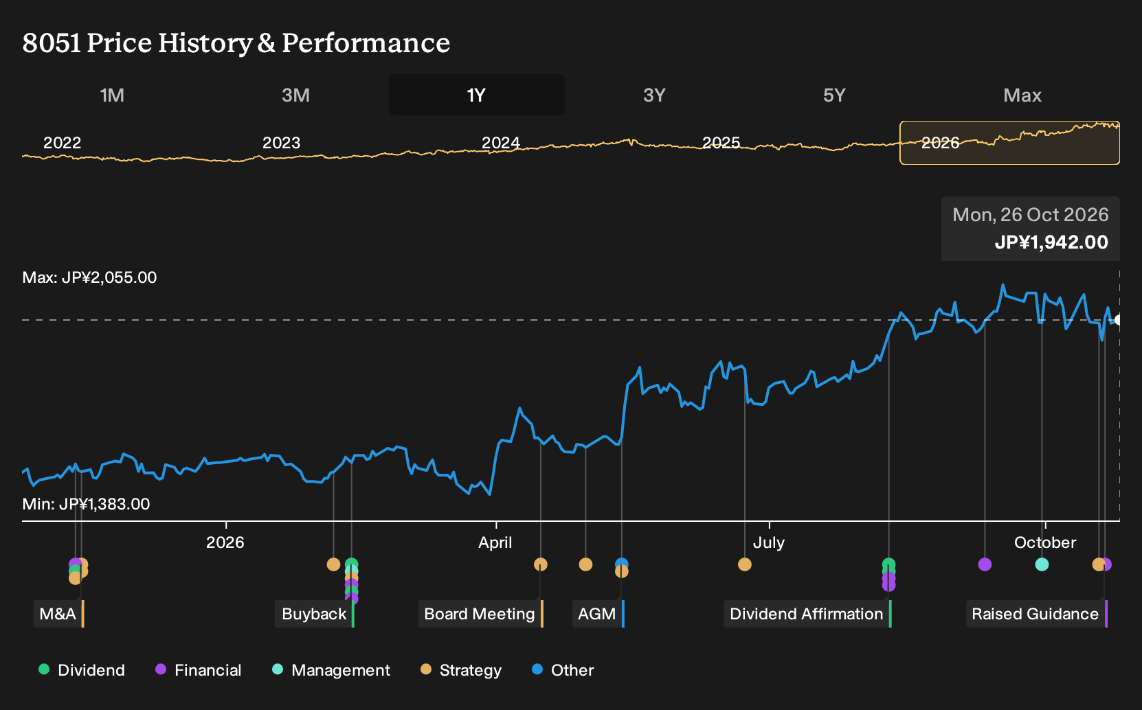Viewport: 1142px width, 710px height.
Task: Toggle the Strategy legend filter
Action: (461, 670)
